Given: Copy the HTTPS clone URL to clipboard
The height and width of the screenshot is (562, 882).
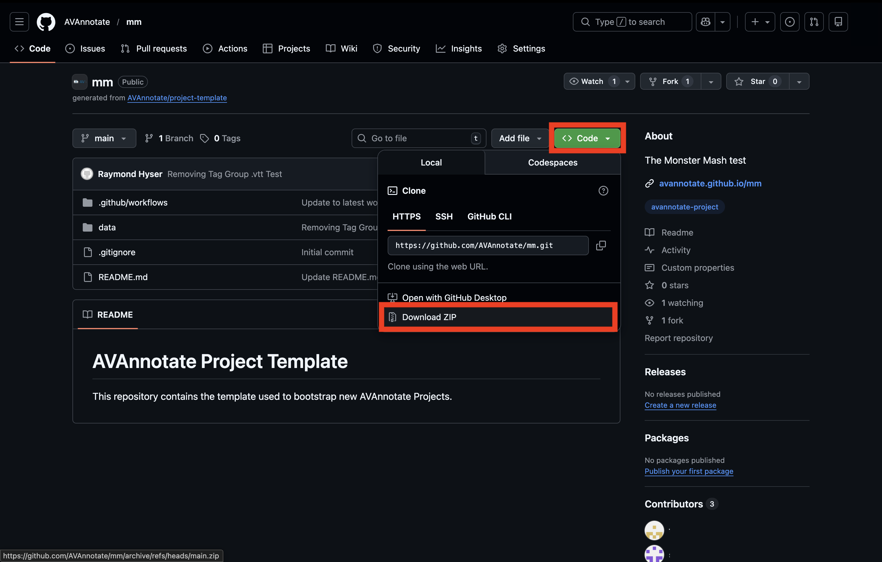Looking at the screenshot, I should coord(601,246).
